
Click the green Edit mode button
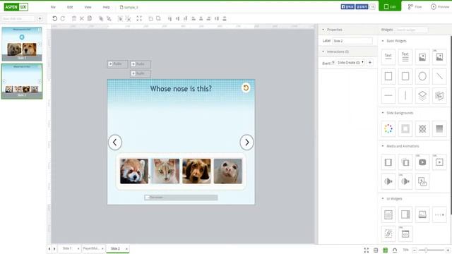click(x=390, y=6)
